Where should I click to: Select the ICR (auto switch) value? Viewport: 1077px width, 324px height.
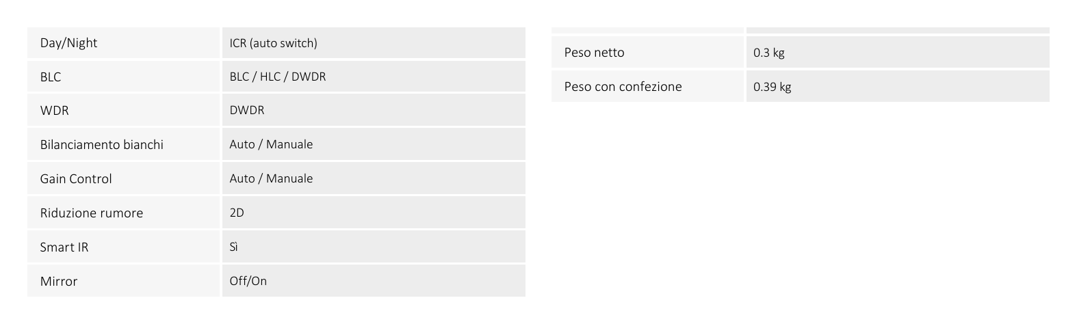click(273, 43)
